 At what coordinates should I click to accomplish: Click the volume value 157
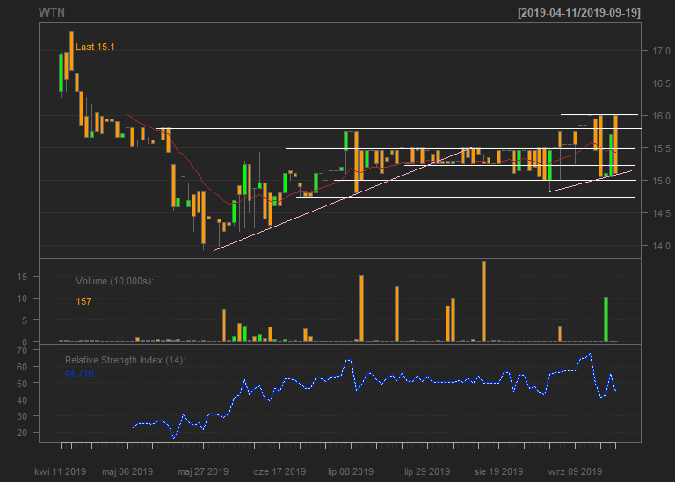(x=83, y=301)
